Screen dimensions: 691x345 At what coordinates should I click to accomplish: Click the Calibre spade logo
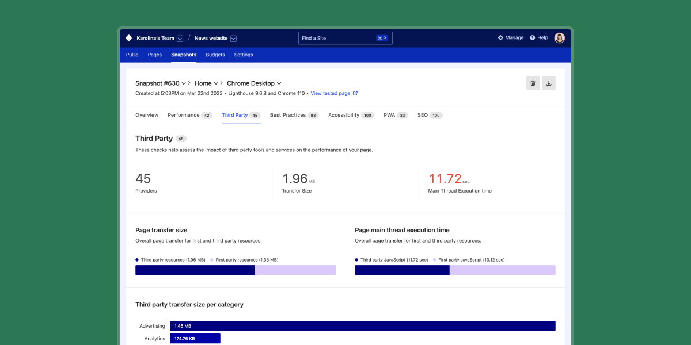pos(128,37)
